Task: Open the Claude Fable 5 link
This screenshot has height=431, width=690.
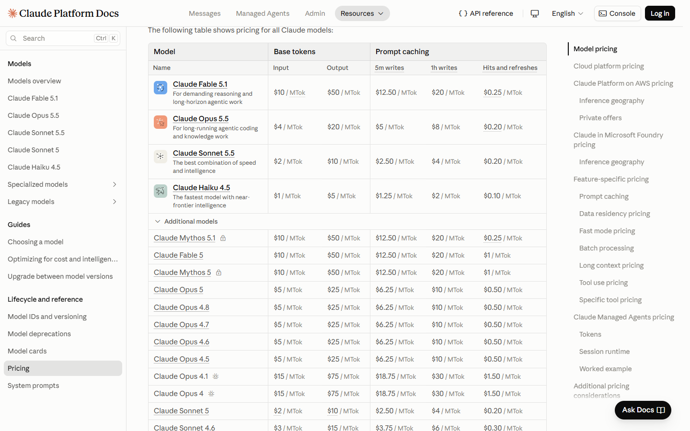Action: pyautogui.click(x=178, y=255)
